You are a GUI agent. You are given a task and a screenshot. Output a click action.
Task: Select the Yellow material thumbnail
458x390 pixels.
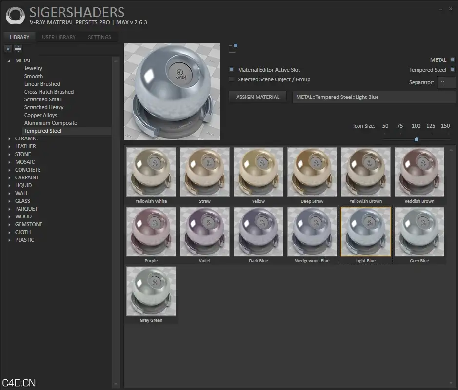259,172
